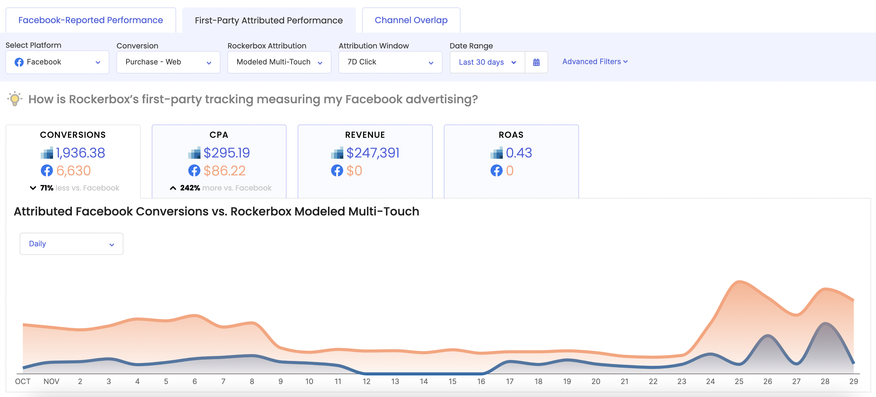Click Rockerbox icon beside $295.19 CPA

[195, 153]
